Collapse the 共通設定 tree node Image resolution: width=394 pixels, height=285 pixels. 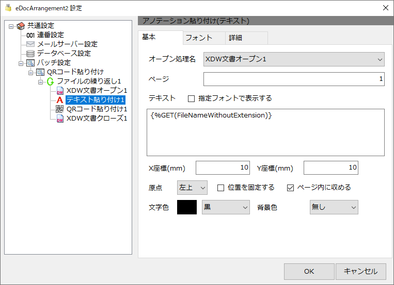(11, 26)
